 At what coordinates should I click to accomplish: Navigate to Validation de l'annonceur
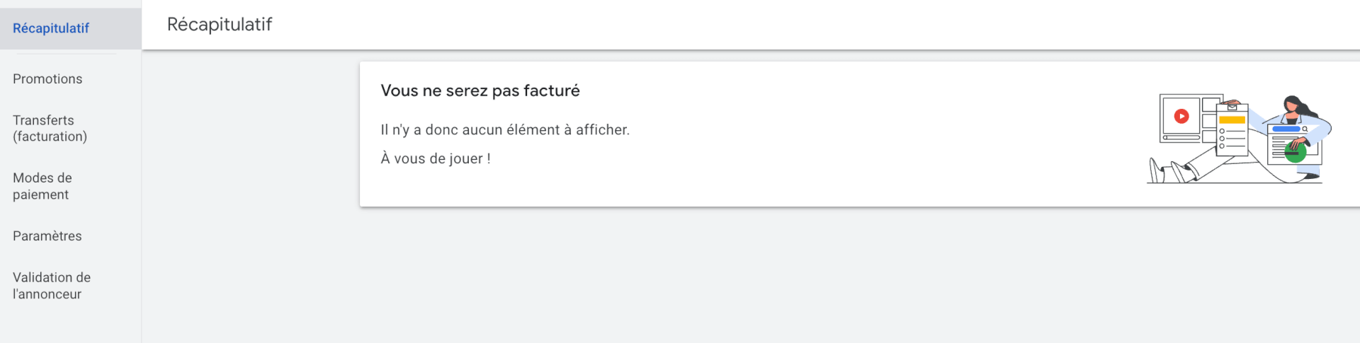(x=52, y=286)
